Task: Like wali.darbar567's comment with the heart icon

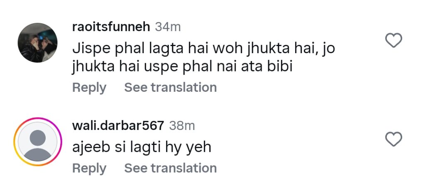Action: 393,139
